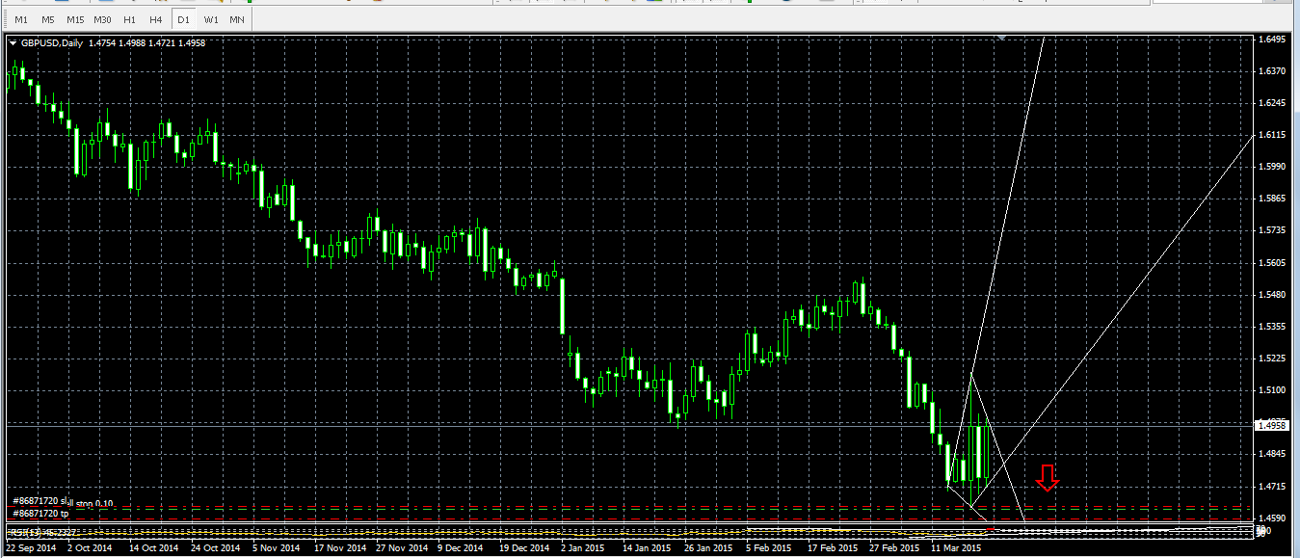Click the 1.5225 price scale label

tap(1272, 359)
